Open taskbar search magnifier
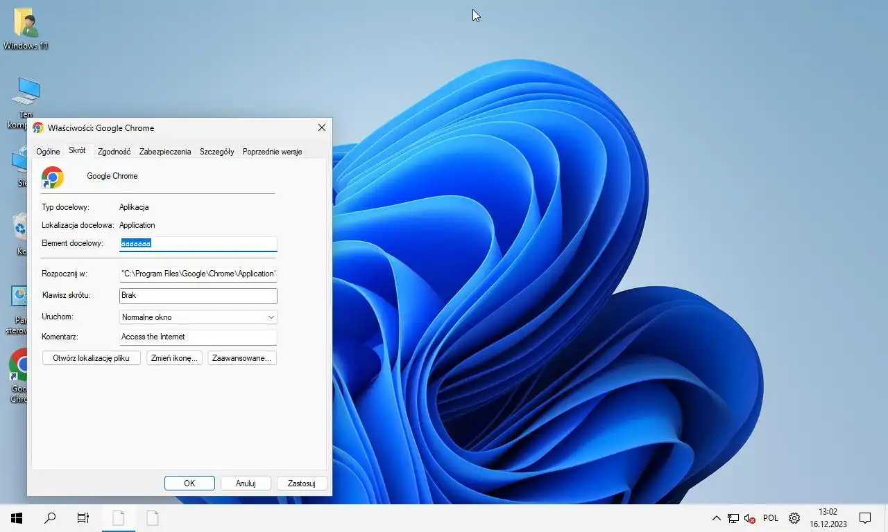The height and width of the screenshot is (532, 888). coord(50,517)
